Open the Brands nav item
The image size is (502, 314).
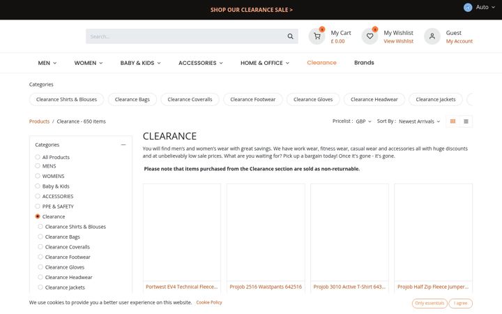point(364,63)
